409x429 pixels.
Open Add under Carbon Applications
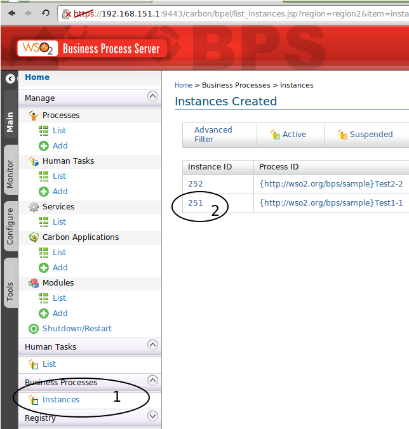[x=60, y=267]
